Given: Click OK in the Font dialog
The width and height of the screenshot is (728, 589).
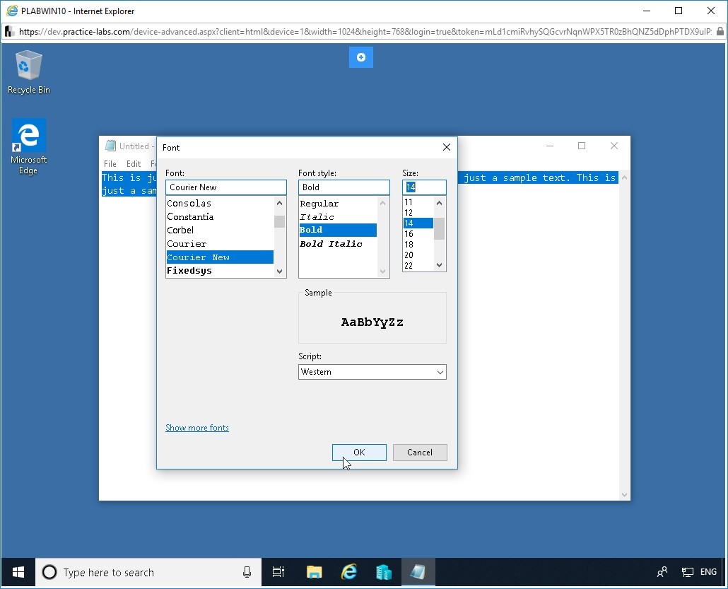Looking at the screenshot, I should coord(359,453).
